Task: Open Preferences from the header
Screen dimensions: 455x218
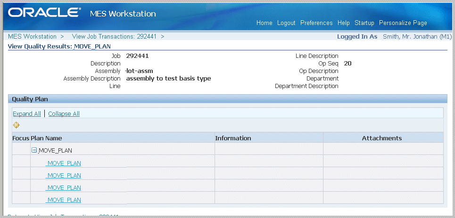Action: point(316,23)
